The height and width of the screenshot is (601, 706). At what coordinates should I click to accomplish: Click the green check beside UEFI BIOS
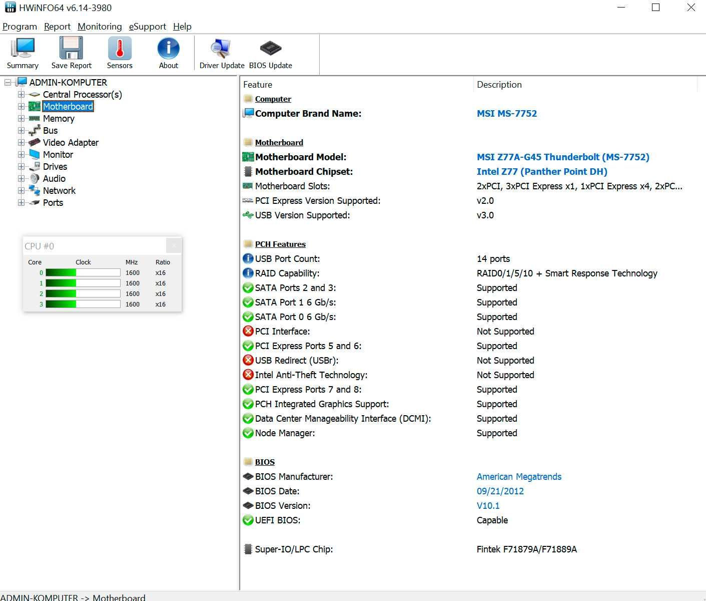point(248,520)
